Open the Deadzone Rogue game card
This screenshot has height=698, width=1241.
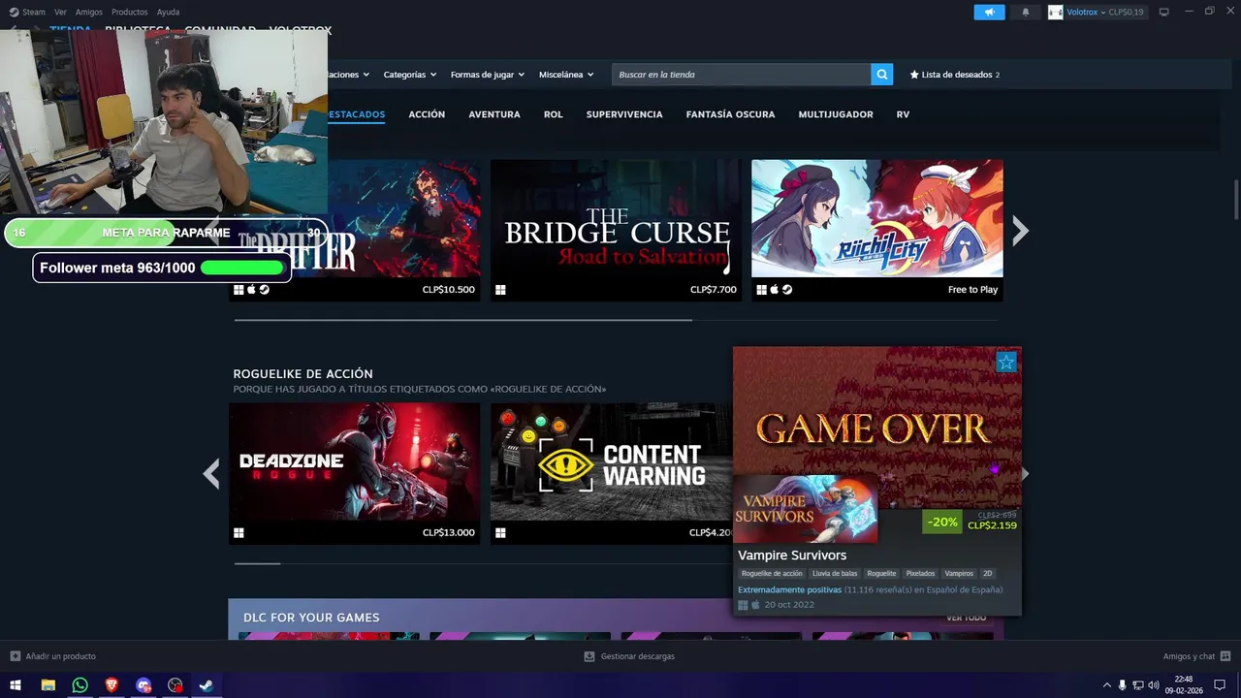coord(354,474)
